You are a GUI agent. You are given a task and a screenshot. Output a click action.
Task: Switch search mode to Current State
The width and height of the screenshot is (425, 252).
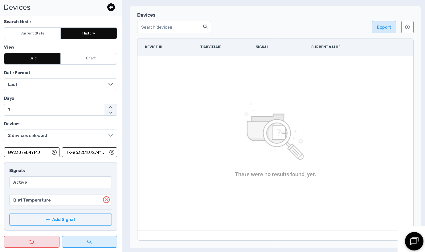(32, 33)
